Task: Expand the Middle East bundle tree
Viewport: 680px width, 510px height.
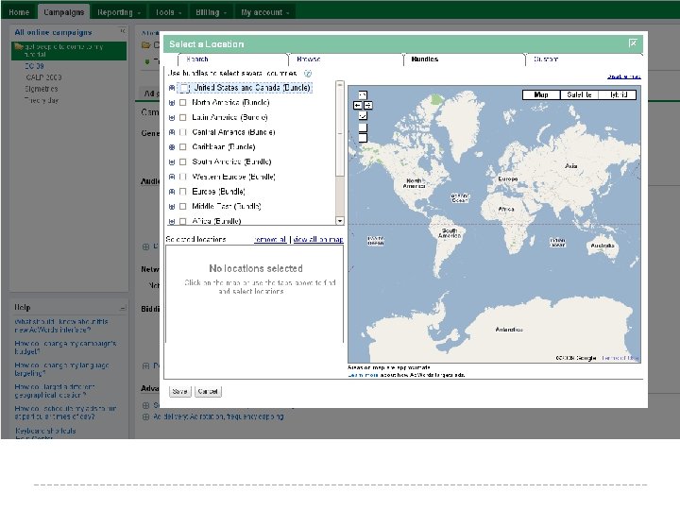Action: [172, 207]
